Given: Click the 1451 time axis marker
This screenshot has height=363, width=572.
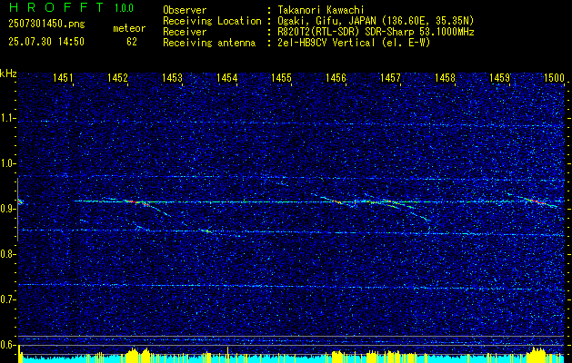Looking at the screenshot, I should tap(63, 77).
